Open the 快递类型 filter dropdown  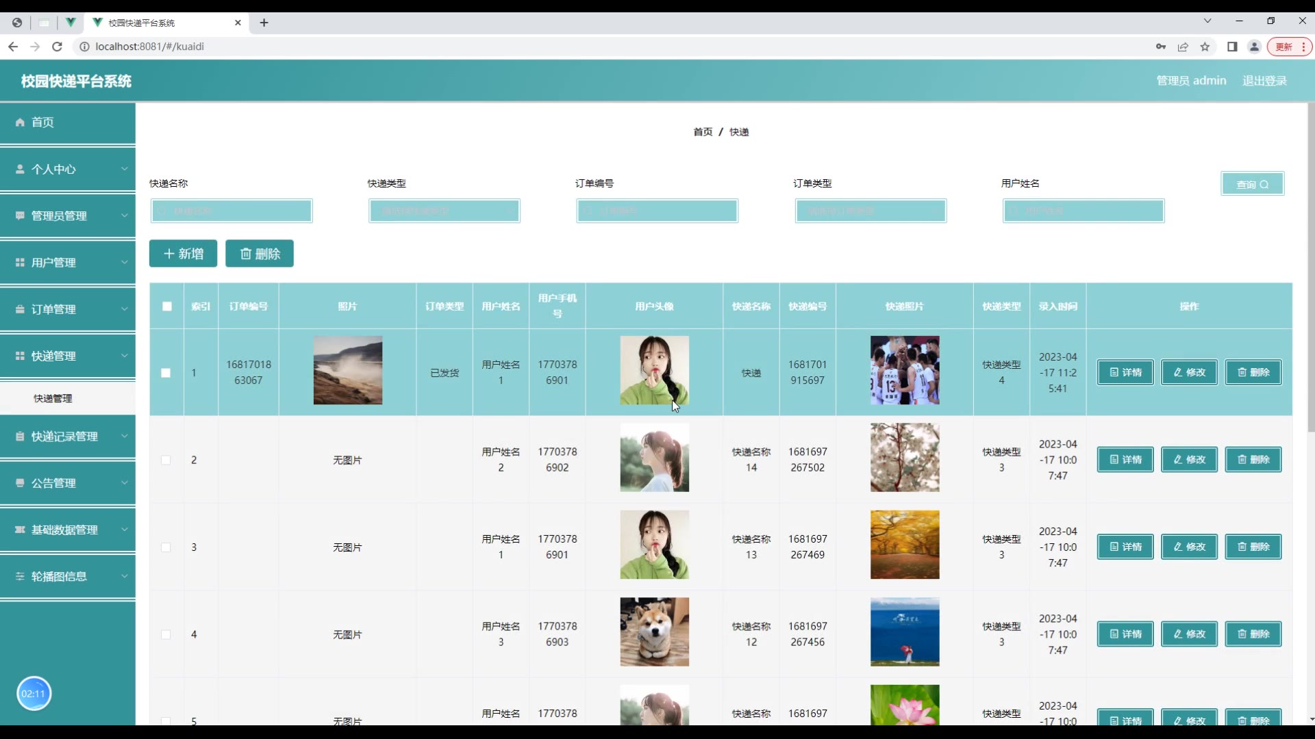click(444, 211)
